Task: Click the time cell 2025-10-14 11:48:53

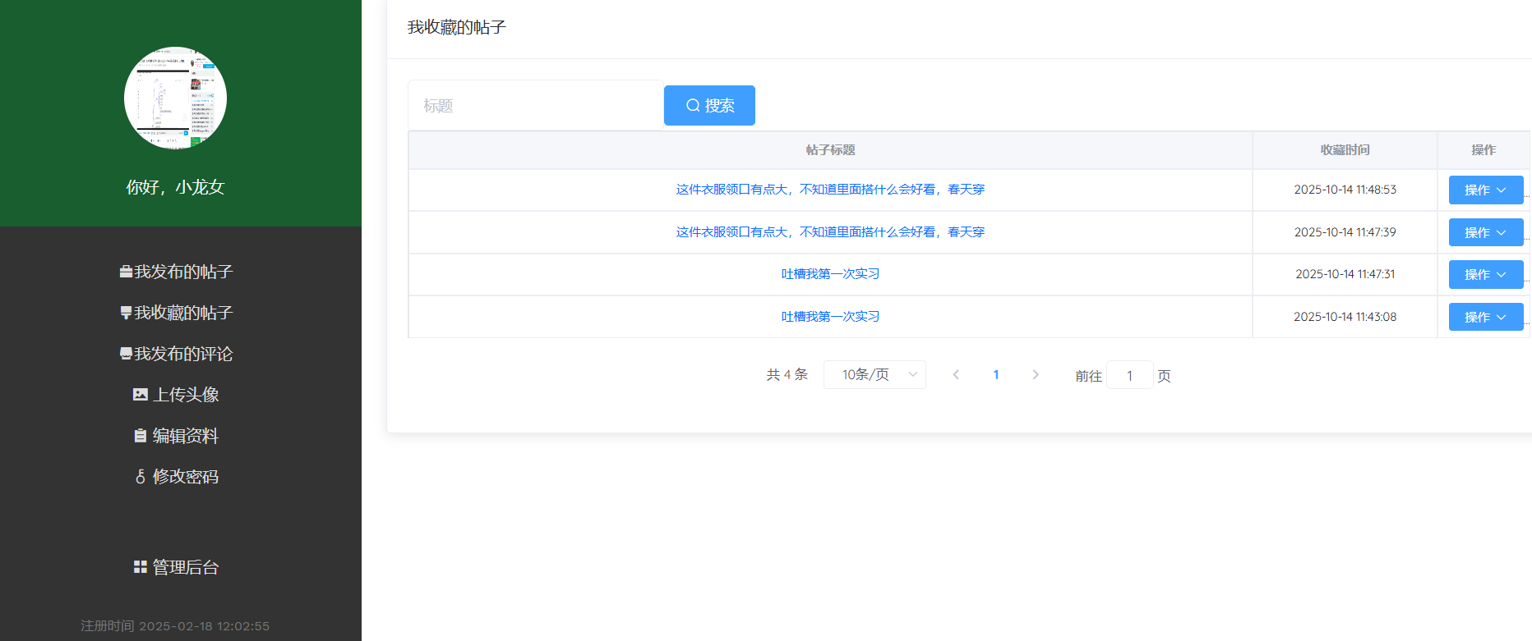Action: (x=1345, y=190)
